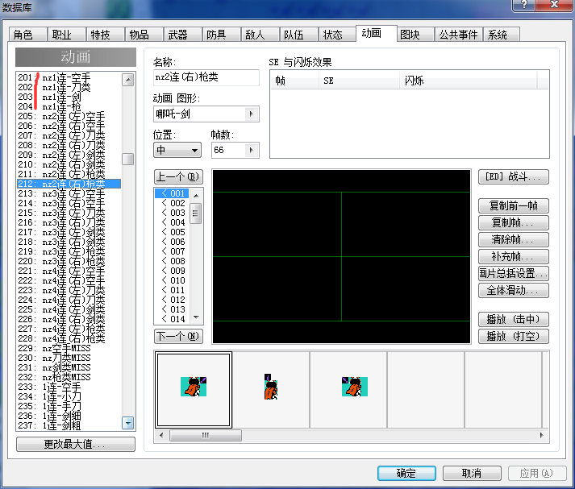Click the 名称 name input field
Viewport: 575px width, 489px height.
(x=206, y=77)
